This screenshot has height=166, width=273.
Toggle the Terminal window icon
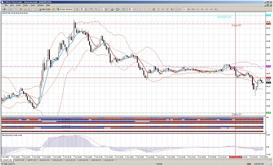(x=30, y=9)
